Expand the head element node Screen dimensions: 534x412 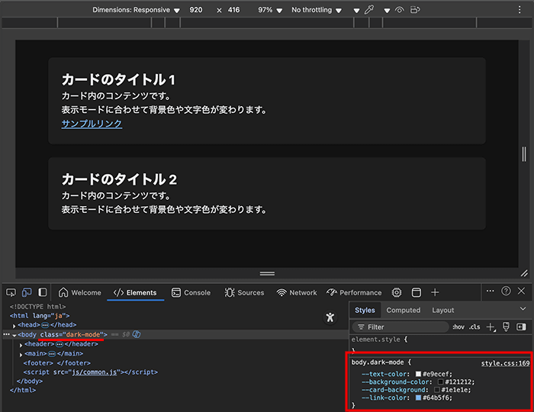[14, 326]
